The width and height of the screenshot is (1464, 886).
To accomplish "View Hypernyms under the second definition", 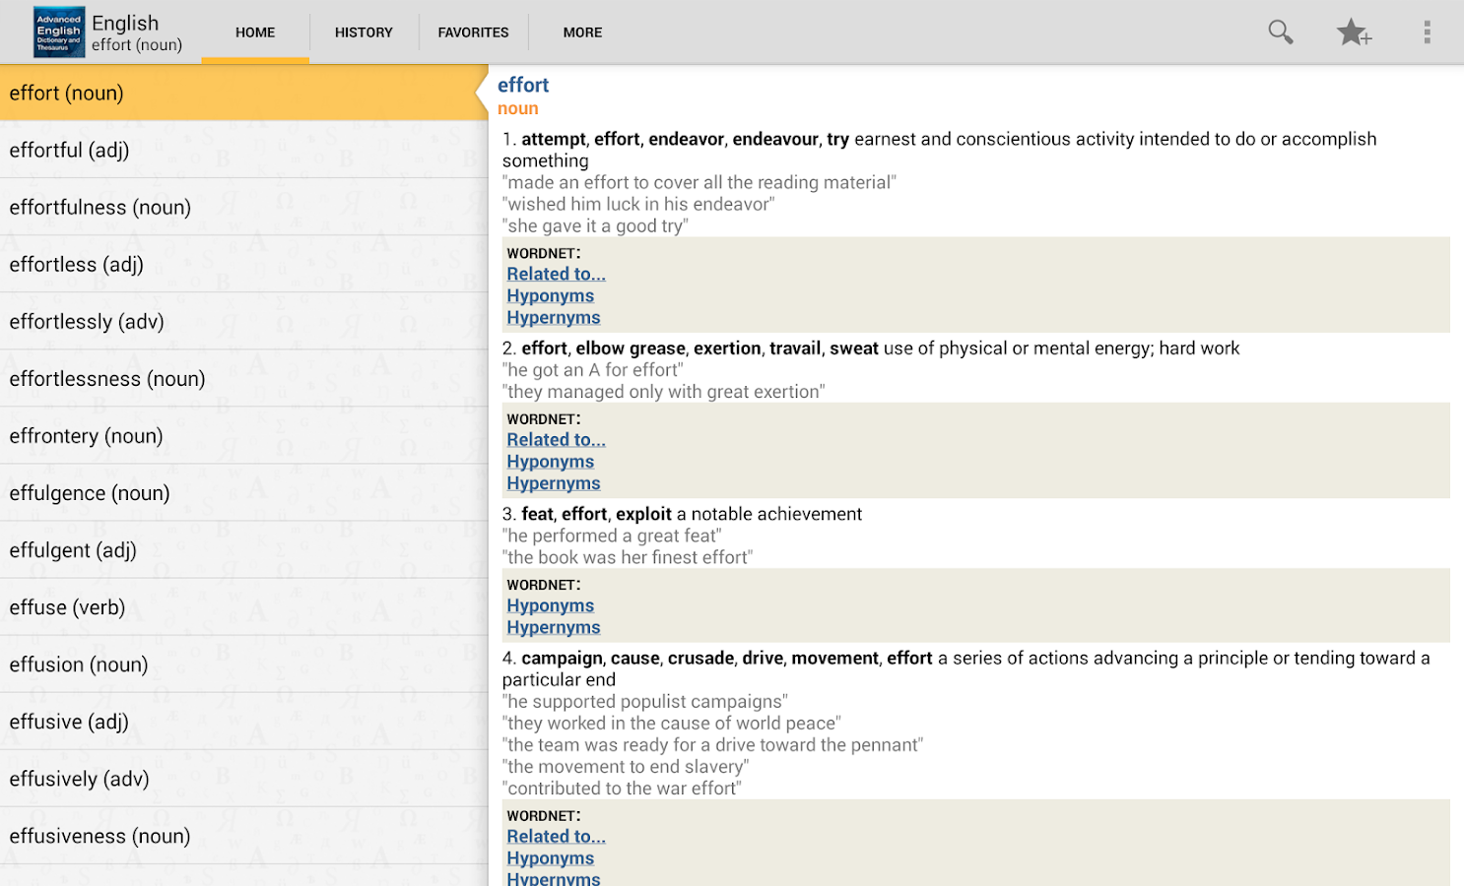I will click(553, 482).
